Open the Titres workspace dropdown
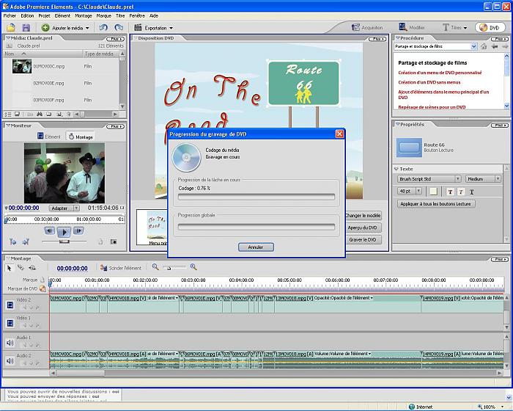Screen dimensions: 513x411 click(x=454, y=28)
